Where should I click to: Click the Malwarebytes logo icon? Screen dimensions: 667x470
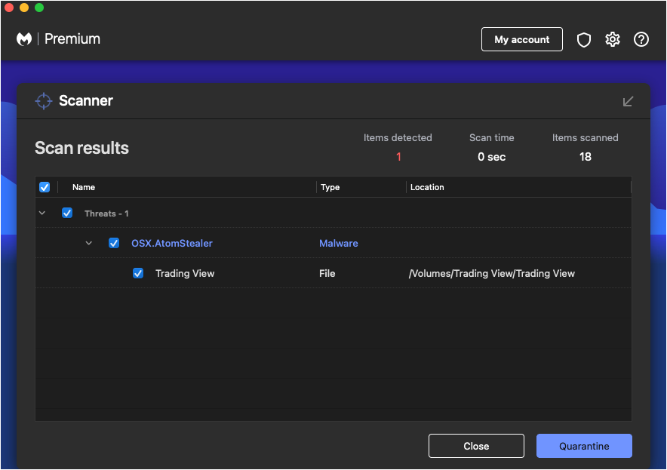pyautogui.click(x=24, y=39)
